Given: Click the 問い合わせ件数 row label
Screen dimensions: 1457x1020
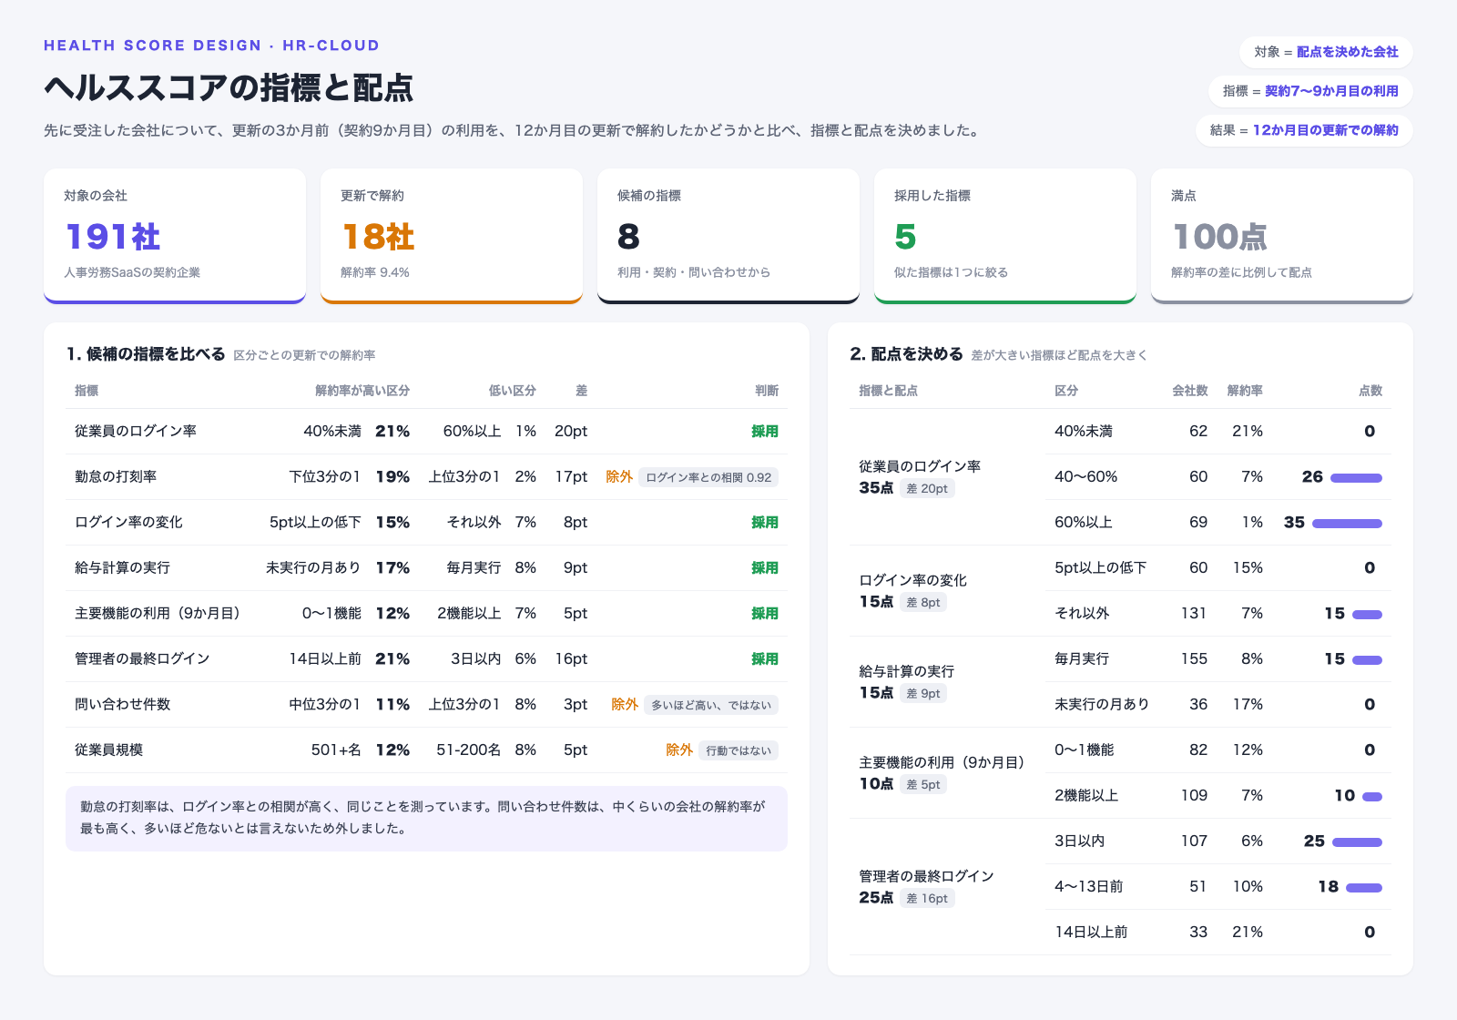Looking at the screenshot, I should [x=122, y=705].
